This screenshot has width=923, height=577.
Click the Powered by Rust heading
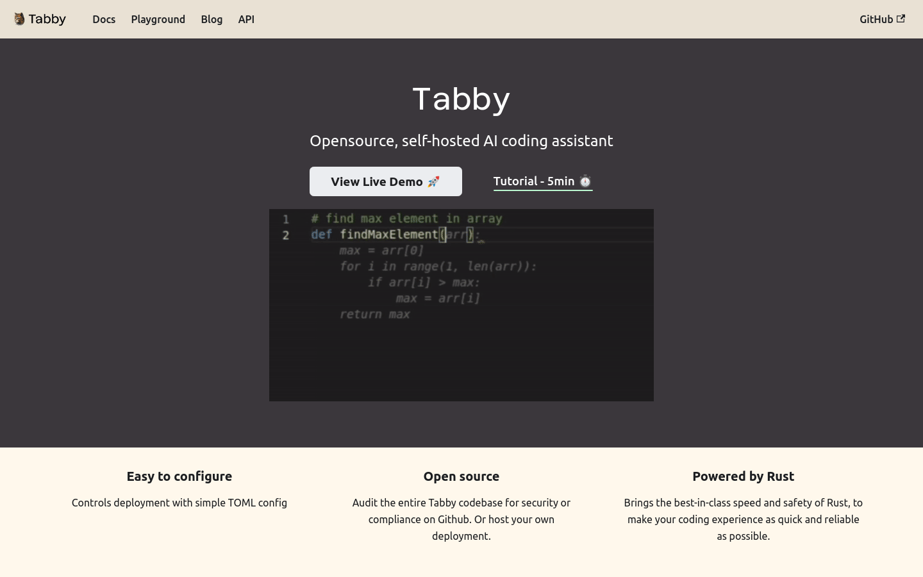(x=744, y=476)
